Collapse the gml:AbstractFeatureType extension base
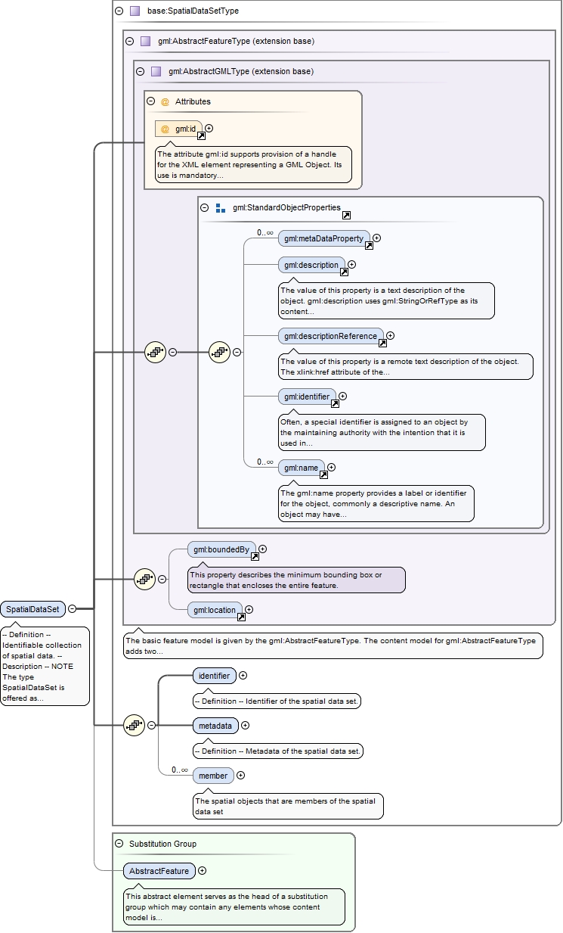Image resolution: width=563 pixels, height=933 pixels. [x=130, y=41]
